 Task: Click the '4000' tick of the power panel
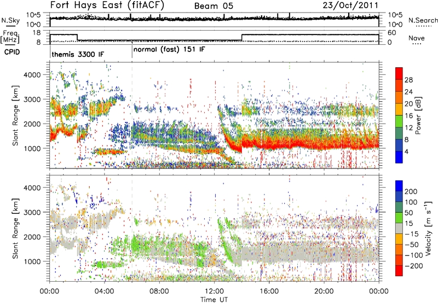[x=32, y=75]
